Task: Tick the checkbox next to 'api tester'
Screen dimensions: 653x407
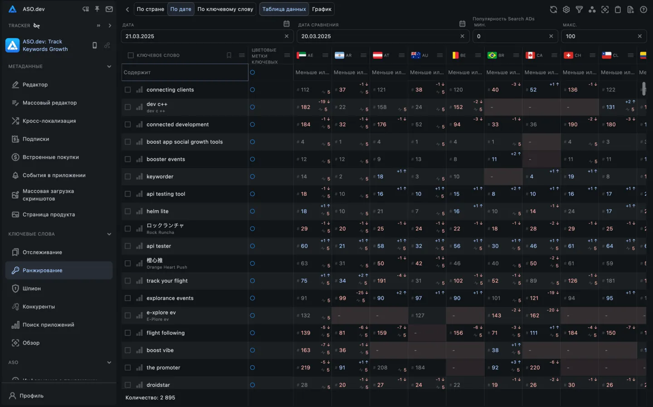Action: click(128, 246)
